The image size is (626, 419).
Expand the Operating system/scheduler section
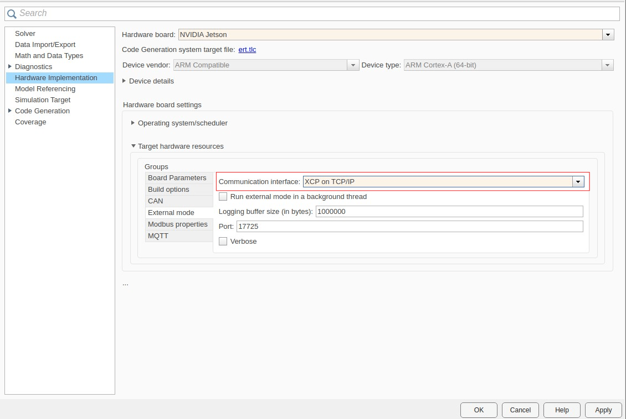point(132,123)
